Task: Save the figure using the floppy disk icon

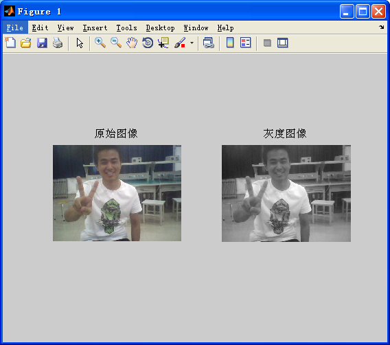Action: 42,43
